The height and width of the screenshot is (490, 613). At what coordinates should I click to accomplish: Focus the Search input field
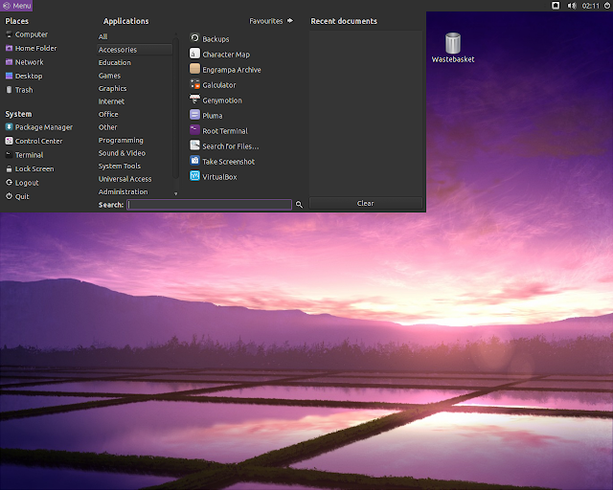pyautogui.click(x=210, y=205)
